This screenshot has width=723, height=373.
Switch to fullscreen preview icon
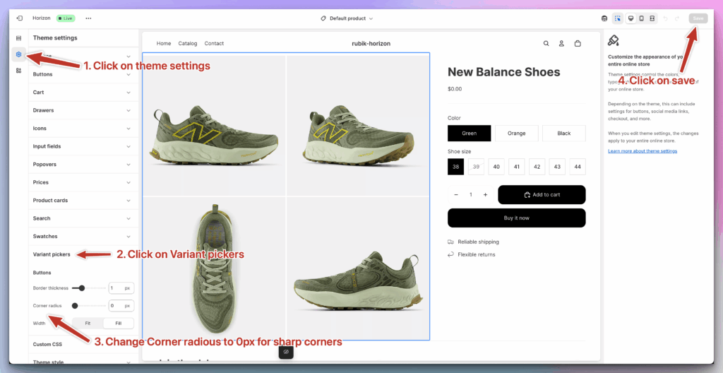coord(652,18)
